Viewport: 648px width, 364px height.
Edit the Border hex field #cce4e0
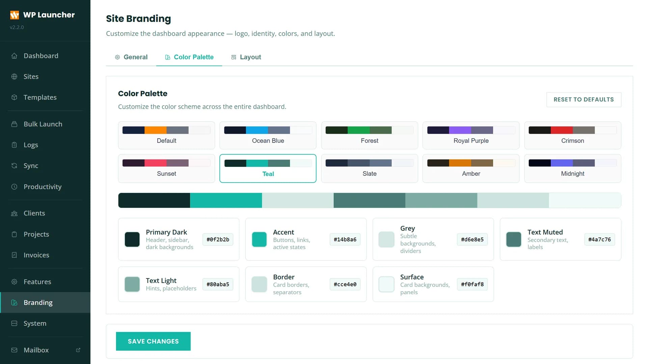345,284
